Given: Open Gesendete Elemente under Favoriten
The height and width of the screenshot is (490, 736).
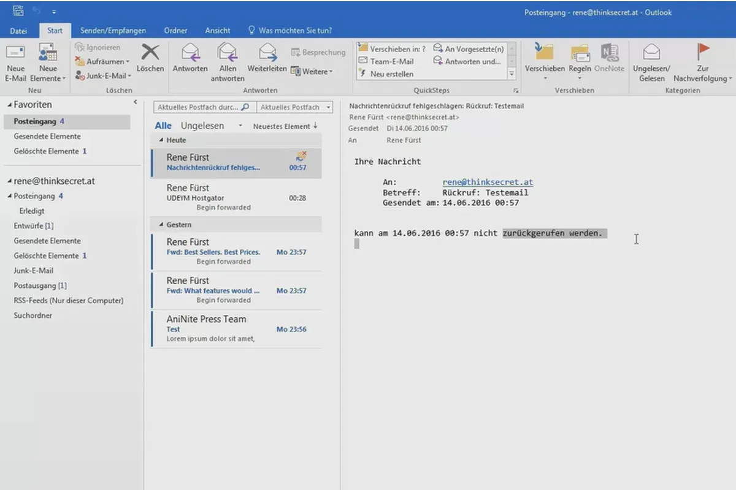Looking at the screenshot, I should pyautogui.click(x=47, y=136).
